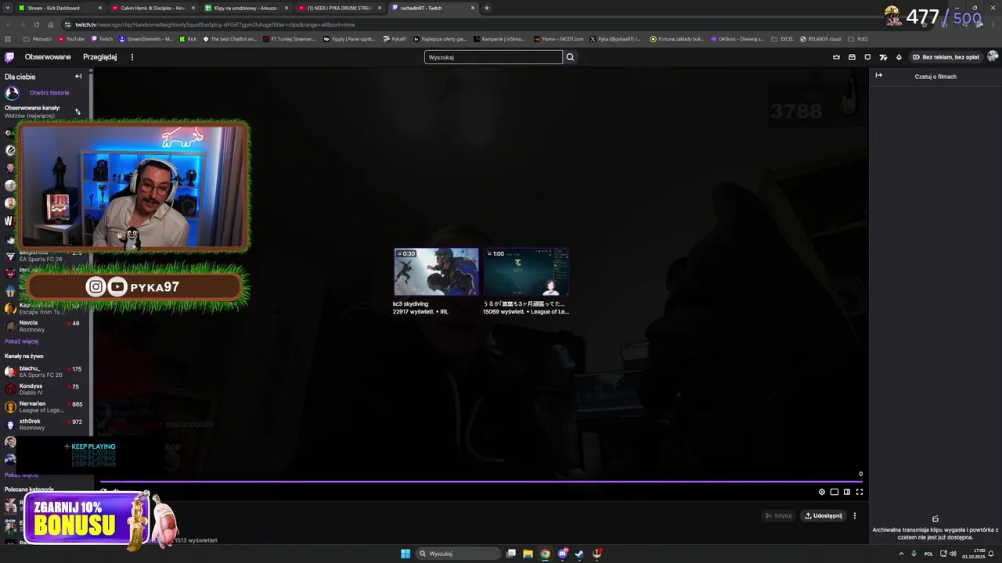
Task: Focus the Twitch Wyszukaj search field
Action: [x=493, y=57]
